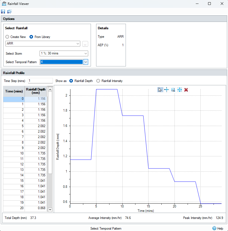
Task: Click the ellipsis browse button beside ARR
Action: (x=85, y=44)
